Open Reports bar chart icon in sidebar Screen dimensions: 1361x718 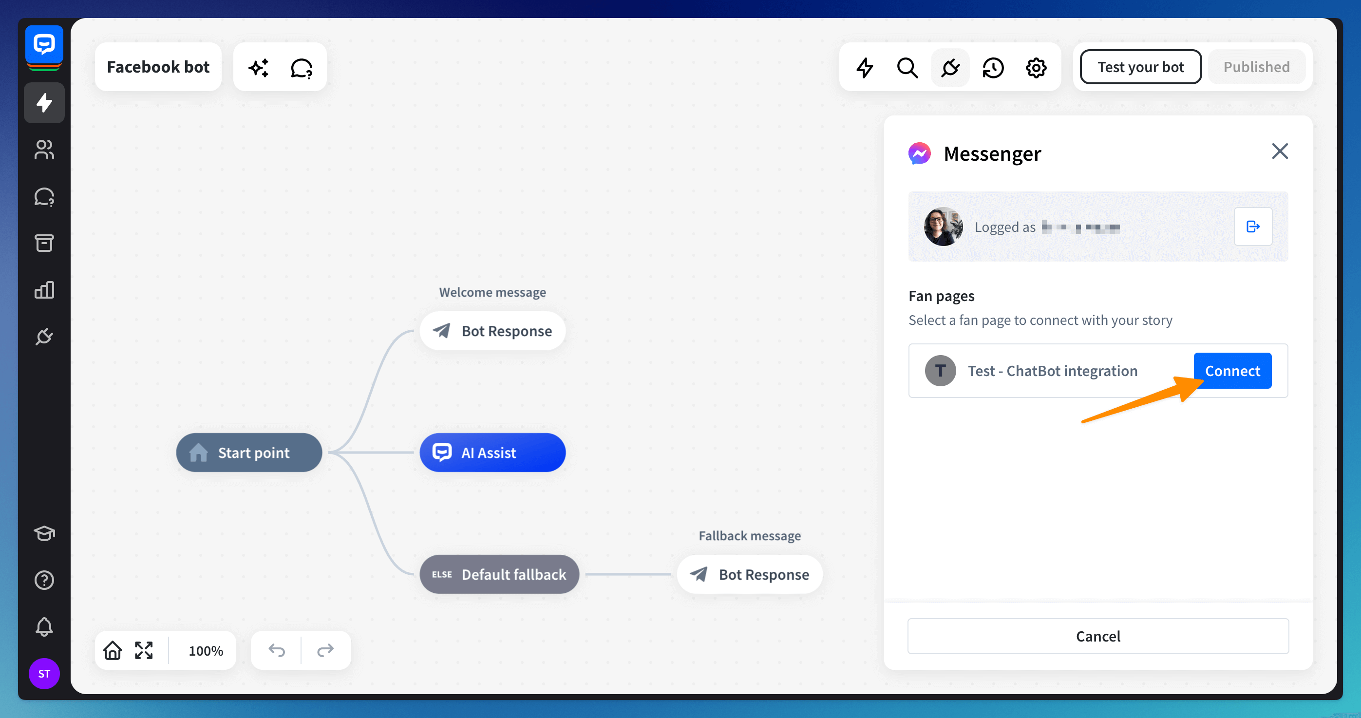click(44, 289)
